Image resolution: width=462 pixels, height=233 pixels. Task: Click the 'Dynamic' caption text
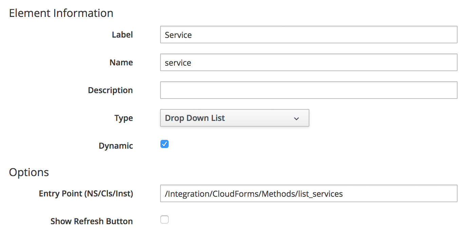[x=116, y=146]
